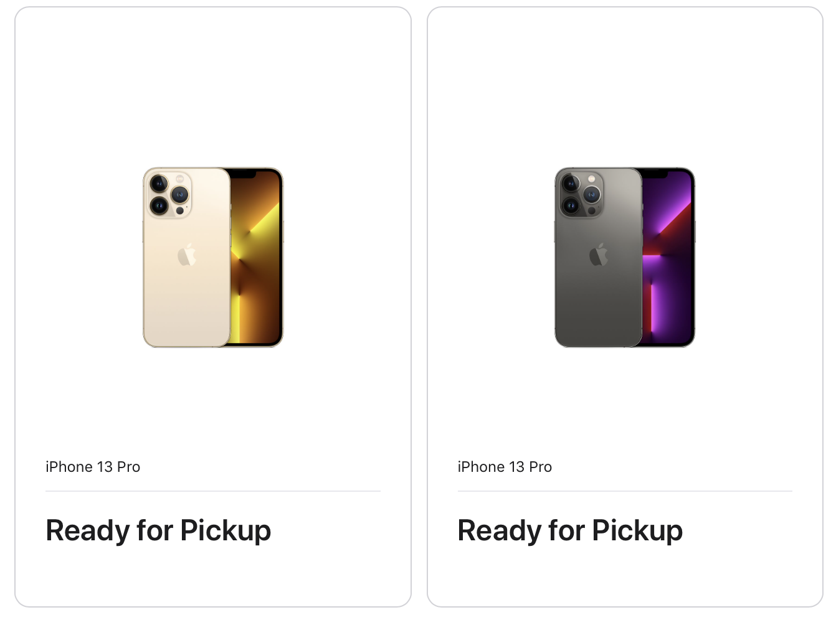
Task: Click the graphite iPhone 13 Pro image
Action: click(625, 257)
